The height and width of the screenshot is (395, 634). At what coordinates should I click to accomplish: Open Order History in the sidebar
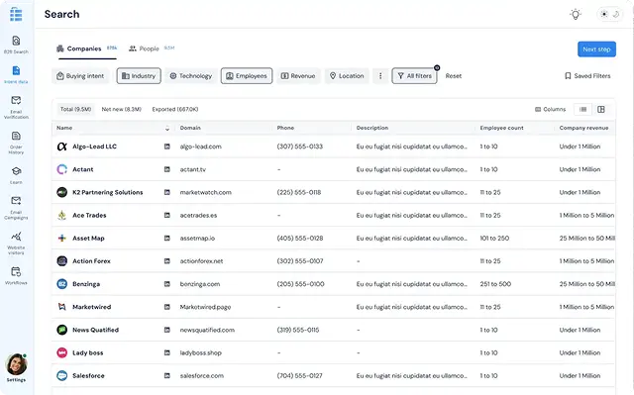pyautogui.click(x=16, y=143)
